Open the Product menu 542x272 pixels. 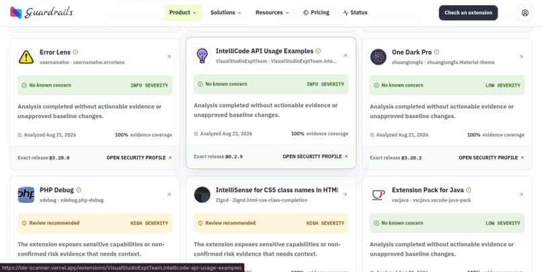point(183,13)
